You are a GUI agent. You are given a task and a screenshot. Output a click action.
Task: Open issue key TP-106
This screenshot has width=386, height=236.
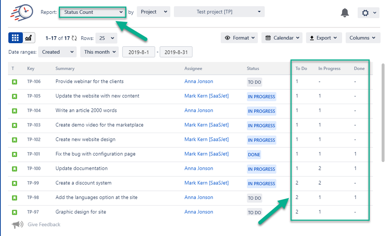point(34,81)
